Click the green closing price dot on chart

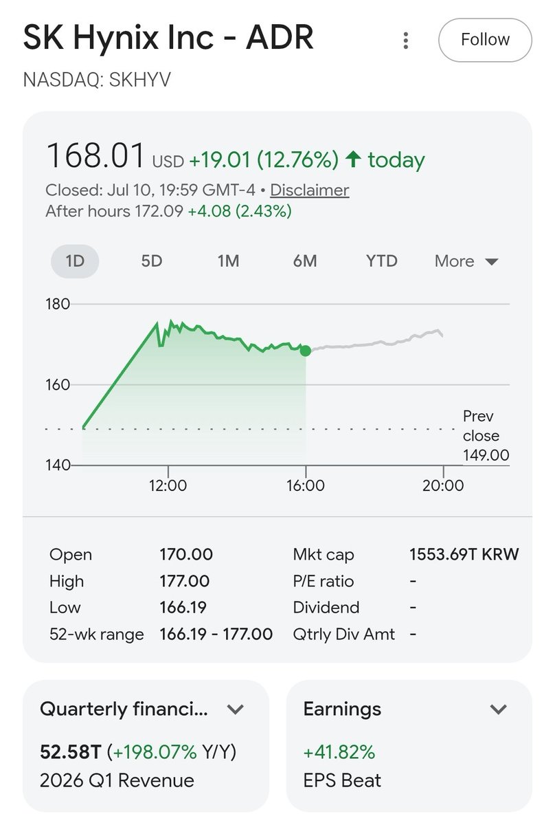coord(306,351)
